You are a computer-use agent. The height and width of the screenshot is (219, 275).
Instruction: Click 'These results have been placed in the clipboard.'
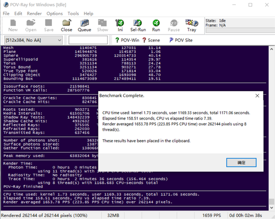(146, 141)
